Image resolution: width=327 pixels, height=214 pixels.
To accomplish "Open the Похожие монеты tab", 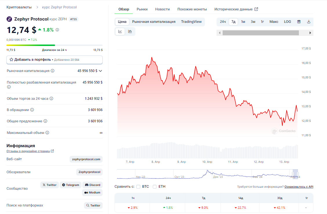I will 192,9.
